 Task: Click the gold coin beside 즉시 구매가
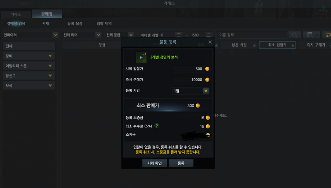207,80
